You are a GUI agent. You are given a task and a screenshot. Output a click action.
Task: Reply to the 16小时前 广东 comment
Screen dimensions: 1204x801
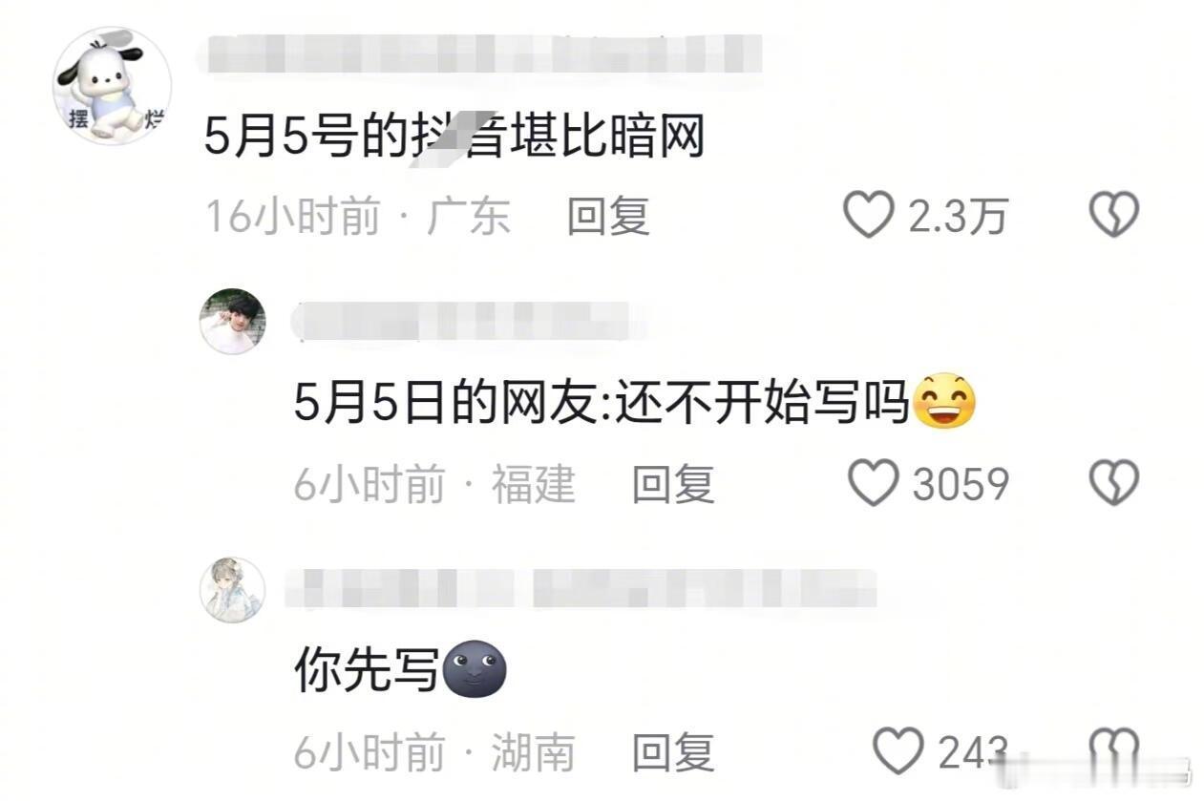[x=608, y=217]
